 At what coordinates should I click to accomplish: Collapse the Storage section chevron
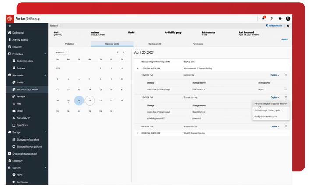tap(45, 132)
